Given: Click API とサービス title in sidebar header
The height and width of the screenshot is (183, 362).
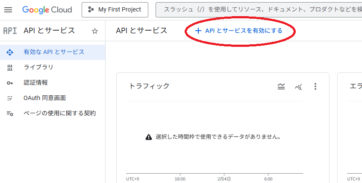Looking at the screenshot, I should 49,31.
